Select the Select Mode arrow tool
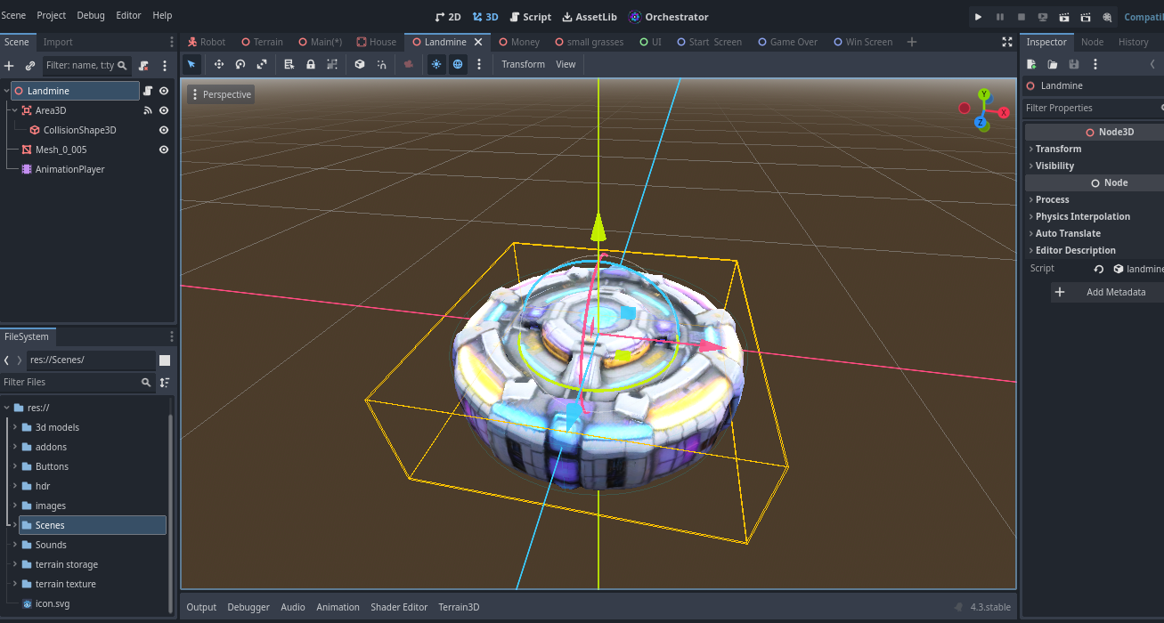 (x=191, y=64)
